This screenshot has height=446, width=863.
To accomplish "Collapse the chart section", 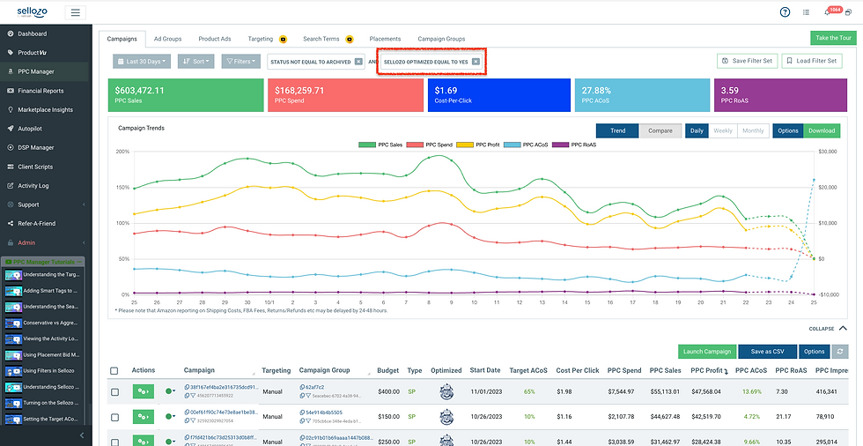I will pos(829,329).
